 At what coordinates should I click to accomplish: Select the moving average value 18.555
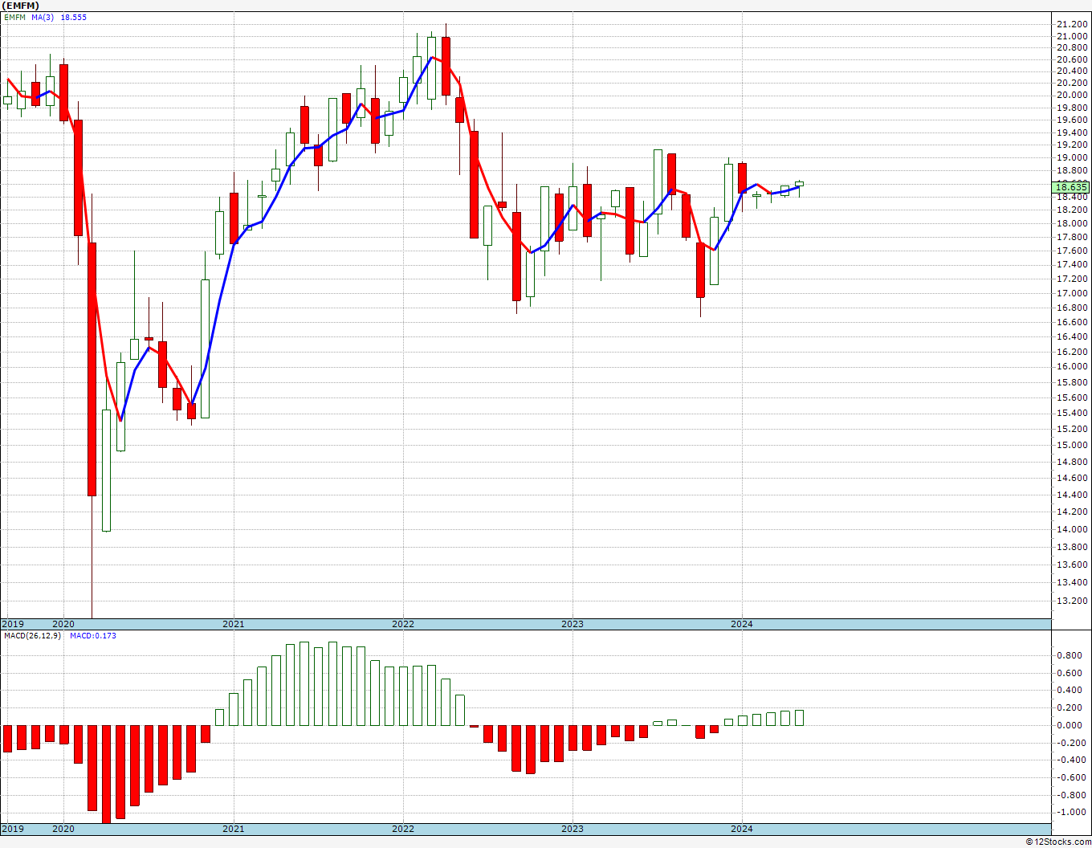[x=74, y=17]
